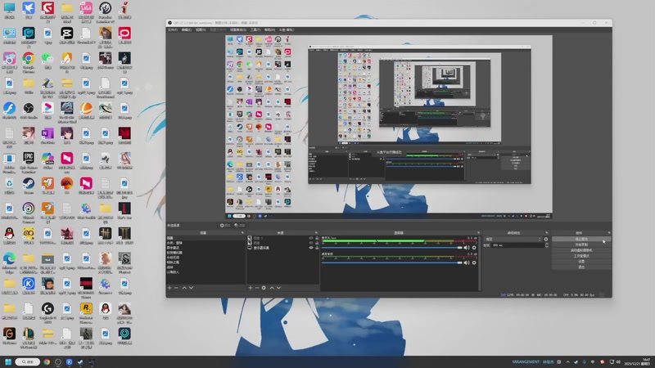This screenshot has width=655, height=368.
Task: Click the Filters button above the Sources dock
Action: 240,226
